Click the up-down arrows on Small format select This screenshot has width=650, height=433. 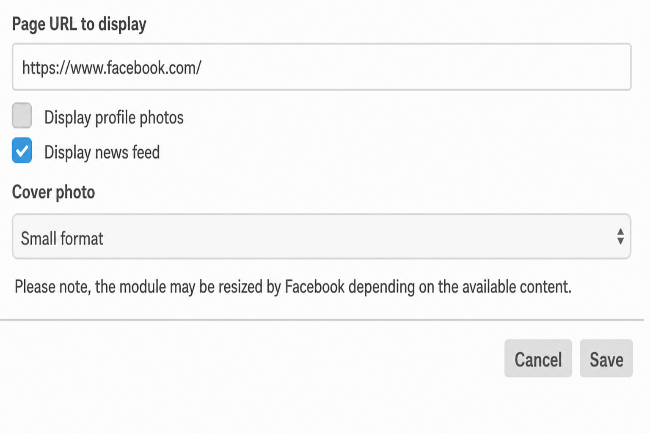(x=620, y=236)
